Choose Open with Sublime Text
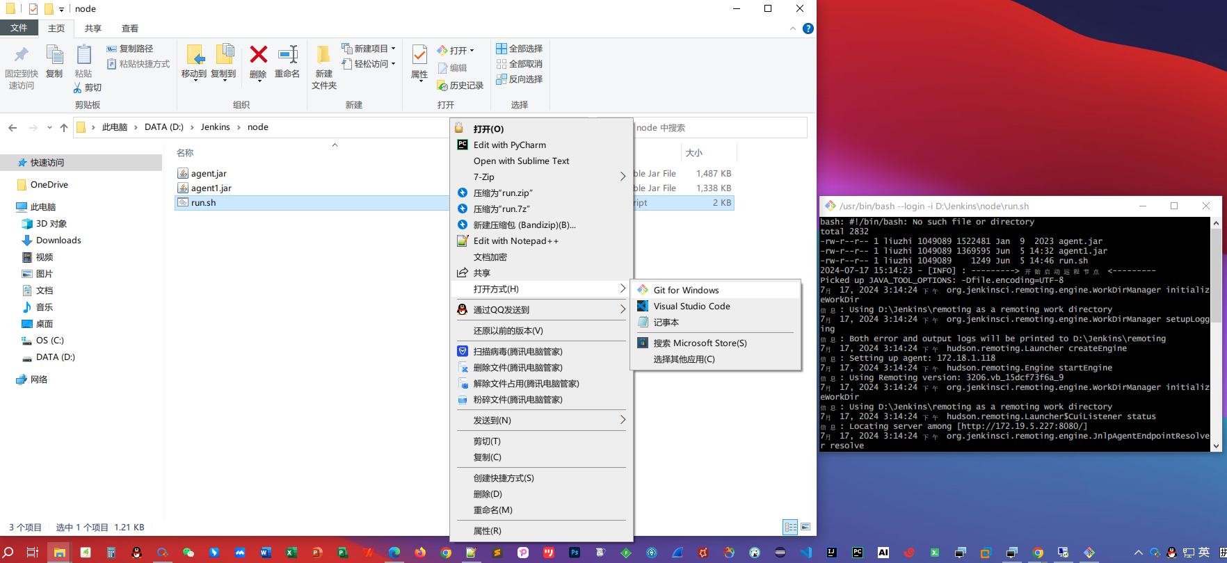The width and height of the screenshot is (1227, 563). 542,161
